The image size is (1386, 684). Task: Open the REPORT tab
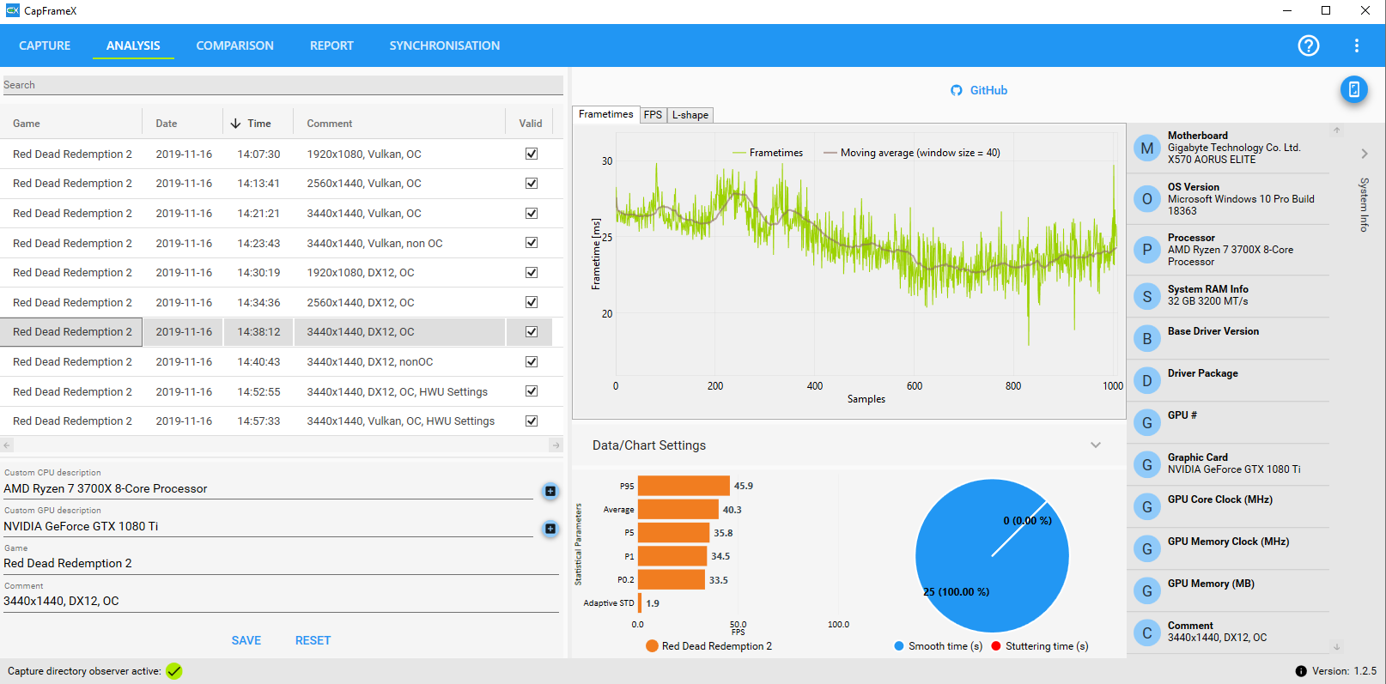coord(331,45)
